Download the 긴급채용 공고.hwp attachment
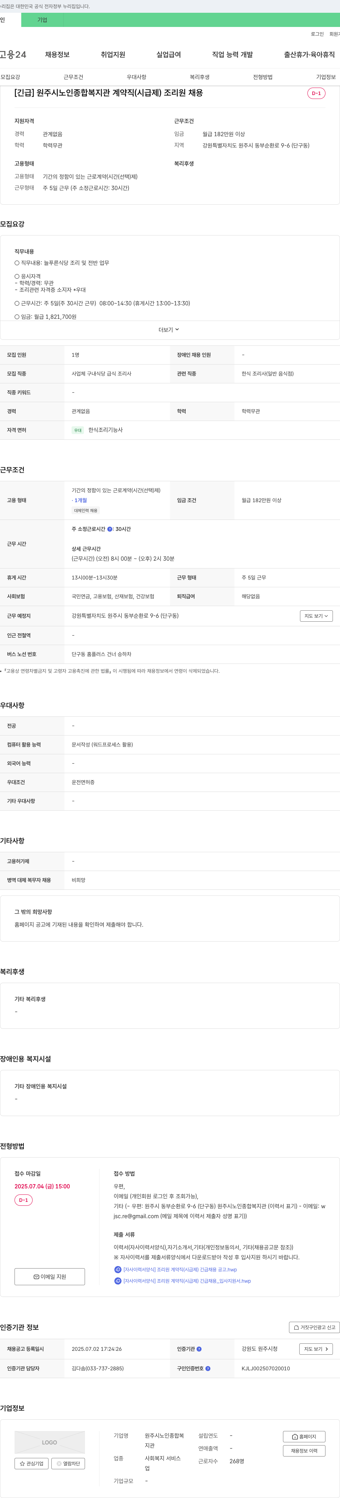340x1498 pixels. (x=180, y=1270)
